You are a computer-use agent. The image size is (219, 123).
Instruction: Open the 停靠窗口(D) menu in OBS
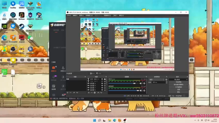coord(89,16)
